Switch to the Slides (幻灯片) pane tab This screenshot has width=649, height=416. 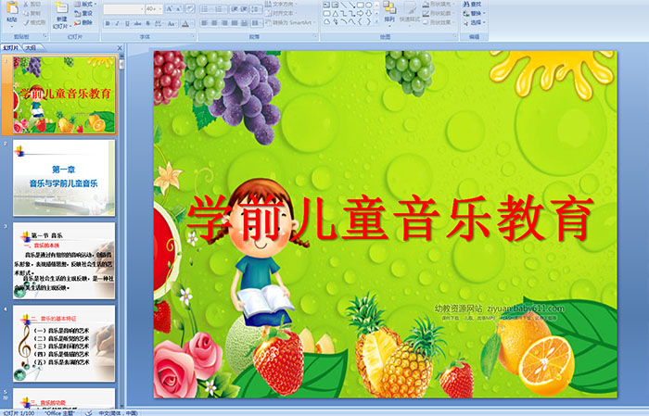click(11, 48)
